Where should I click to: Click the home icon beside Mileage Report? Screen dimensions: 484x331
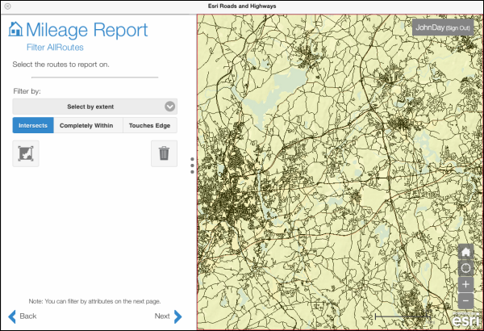tap(15, 30)
